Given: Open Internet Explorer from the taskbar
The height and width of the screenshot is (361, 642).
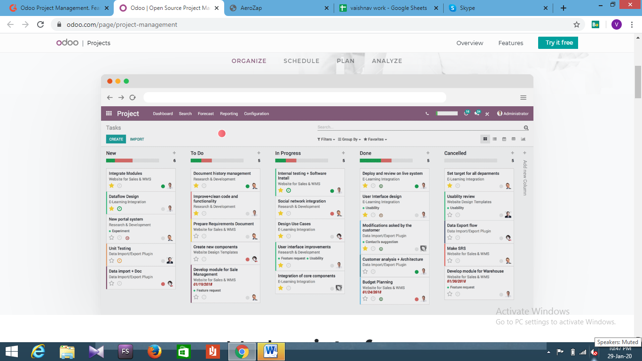Looking at the screenshot, I should tap(39, 351).
